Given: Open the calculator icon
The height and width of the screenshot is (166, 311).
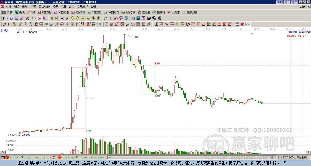Looking at the screenshot, I should click(x=138, y=18).
